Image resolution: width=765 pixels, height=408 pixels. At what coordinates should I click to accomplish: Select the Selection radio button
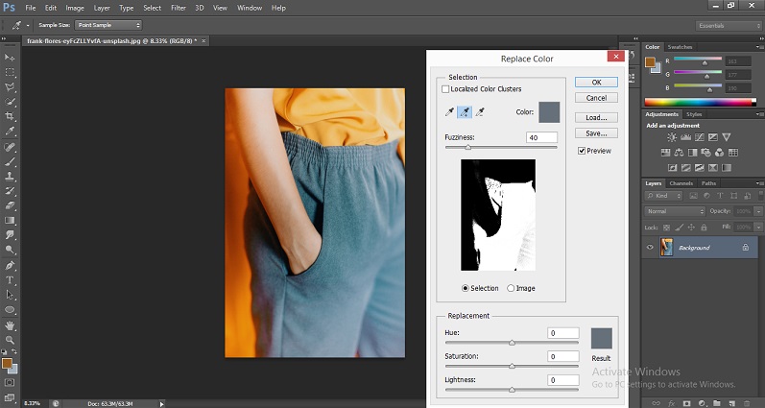[x=465, y=288]
